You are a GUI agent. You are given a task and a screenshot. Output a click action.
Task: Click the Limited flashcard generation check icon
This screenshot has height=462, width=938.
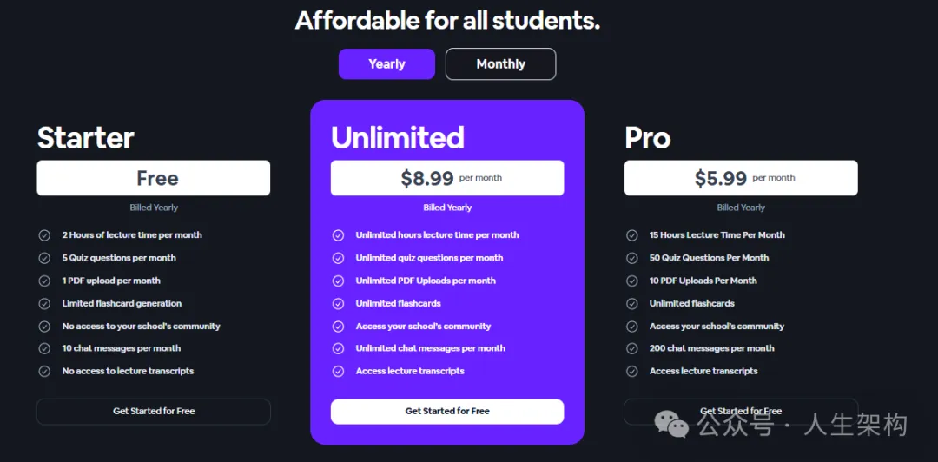[x=44, y=303]
